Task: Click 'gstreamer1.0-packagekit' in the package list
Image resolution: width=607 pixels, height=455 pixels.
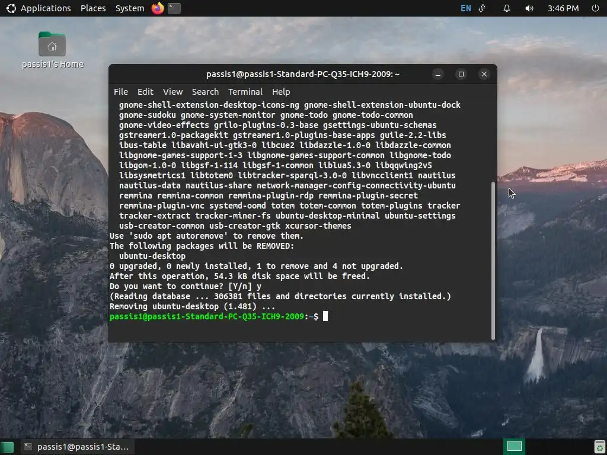Action: click(x=174, y=136)
